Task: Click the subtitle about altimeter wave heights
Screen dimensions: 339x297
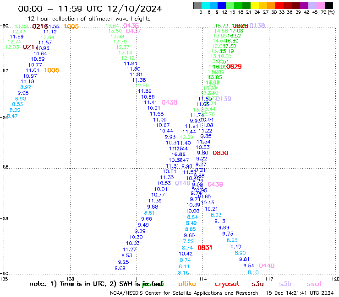Action: (x=89, y=19)
